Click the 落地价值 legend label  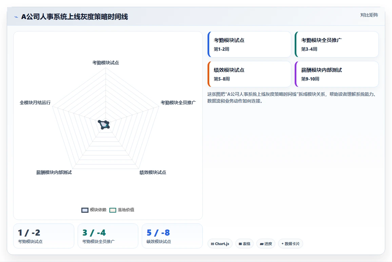pyautogui.click(x=126, y=210)
